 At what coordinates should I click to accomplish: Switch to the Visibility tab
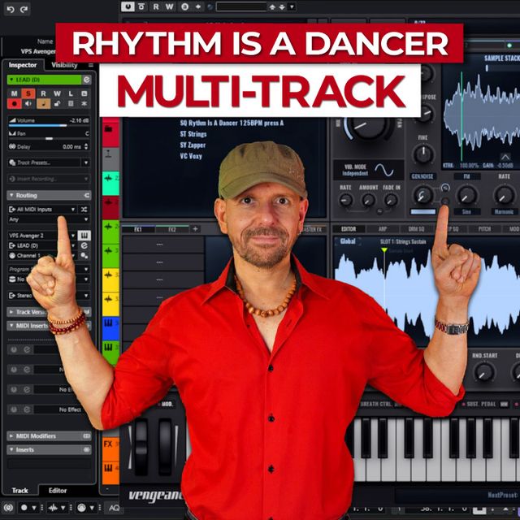click(x=64, y=65)
